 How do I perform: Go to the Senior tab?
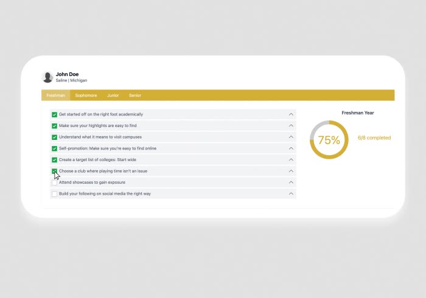click(x=135, y=95)
